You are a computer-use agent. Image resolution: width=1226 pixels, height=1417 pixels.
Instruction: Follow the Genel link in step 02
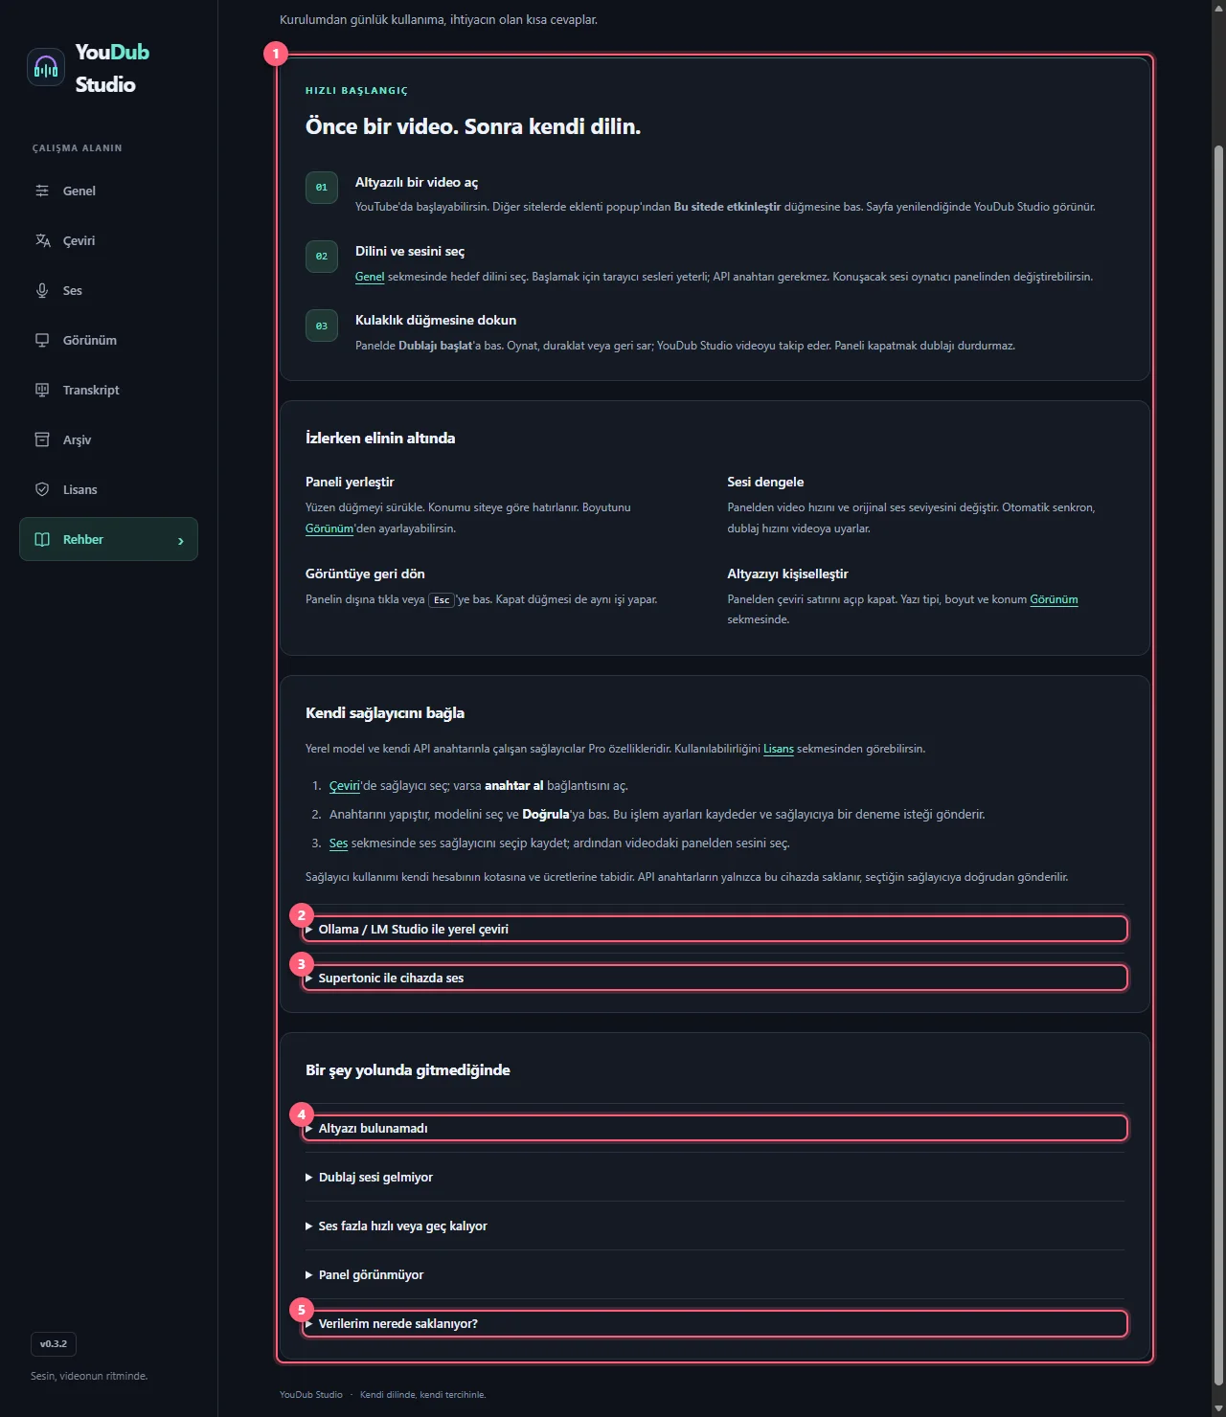coord(370,277)
